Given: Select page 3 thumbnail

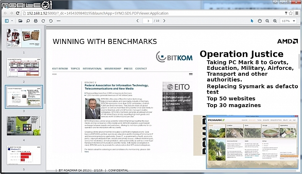Looking at the screenshot, I should coord(24,97).
